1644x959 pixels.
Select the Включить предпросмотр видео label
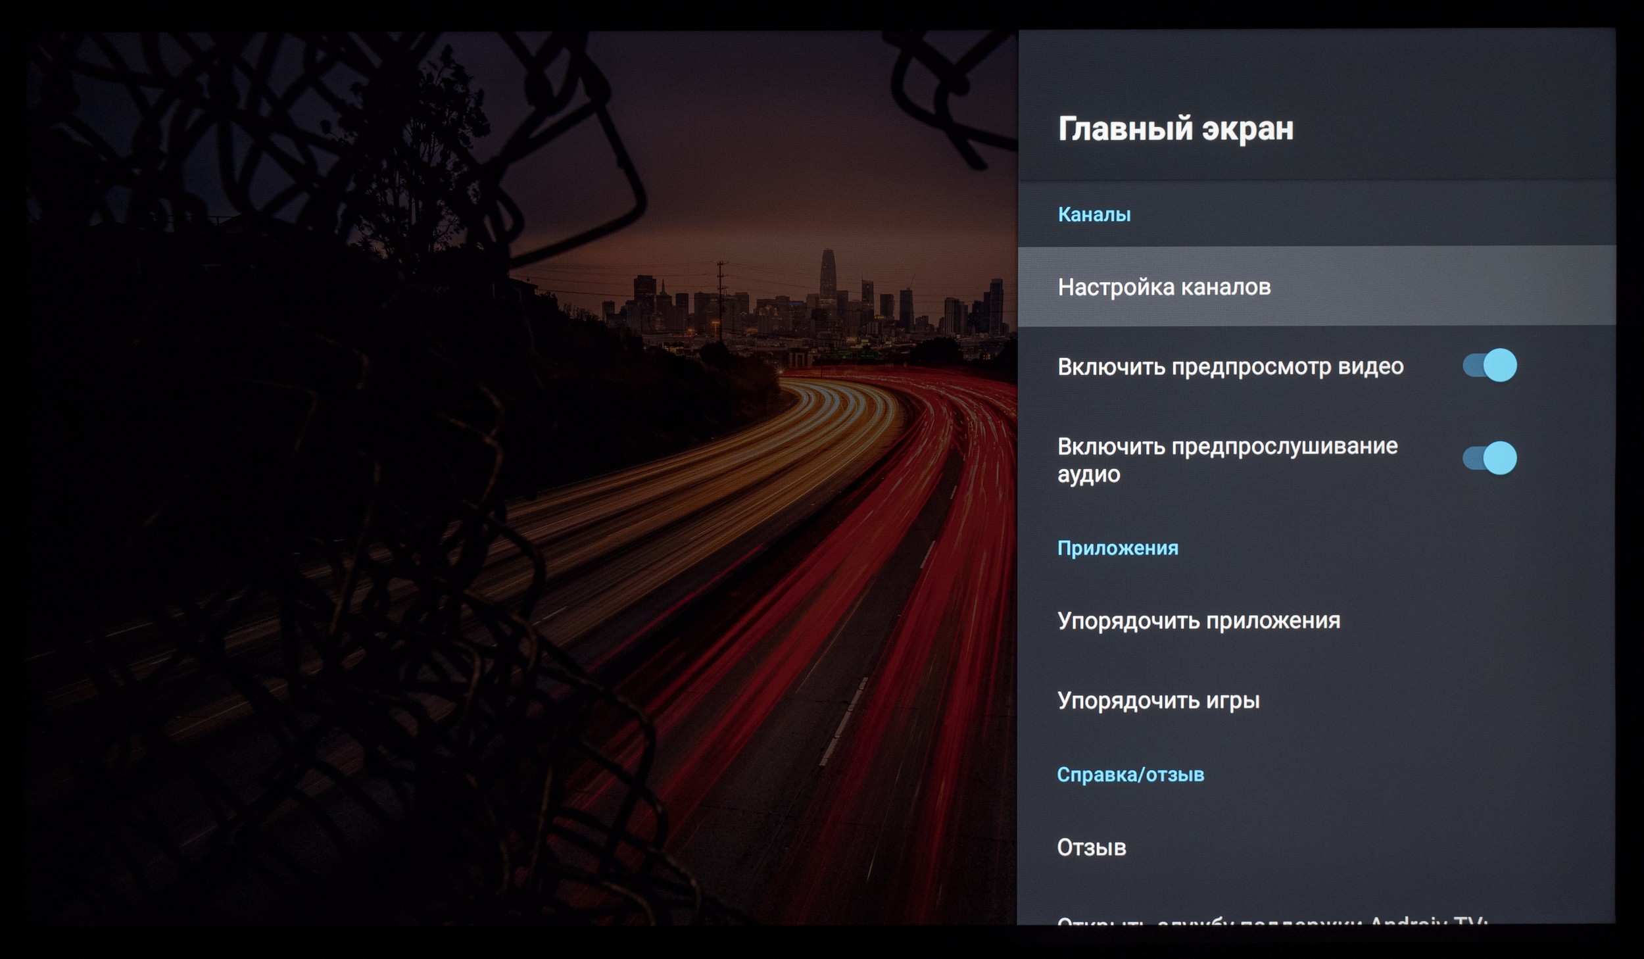pyautogui.click(x=1230, y=366)
